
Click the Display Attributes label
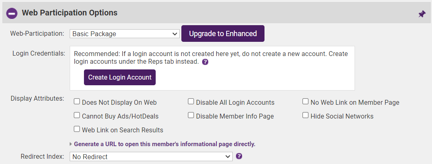37,99
